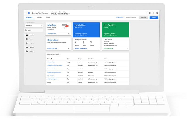Click the 'Added' change cell

(x=80, y=62)
